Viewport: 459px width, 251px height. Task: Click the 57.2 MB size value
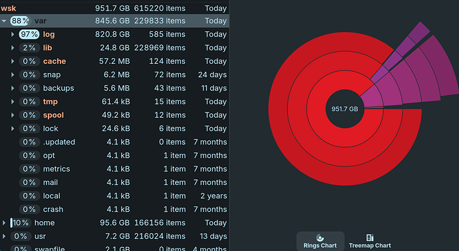point(114,61)
